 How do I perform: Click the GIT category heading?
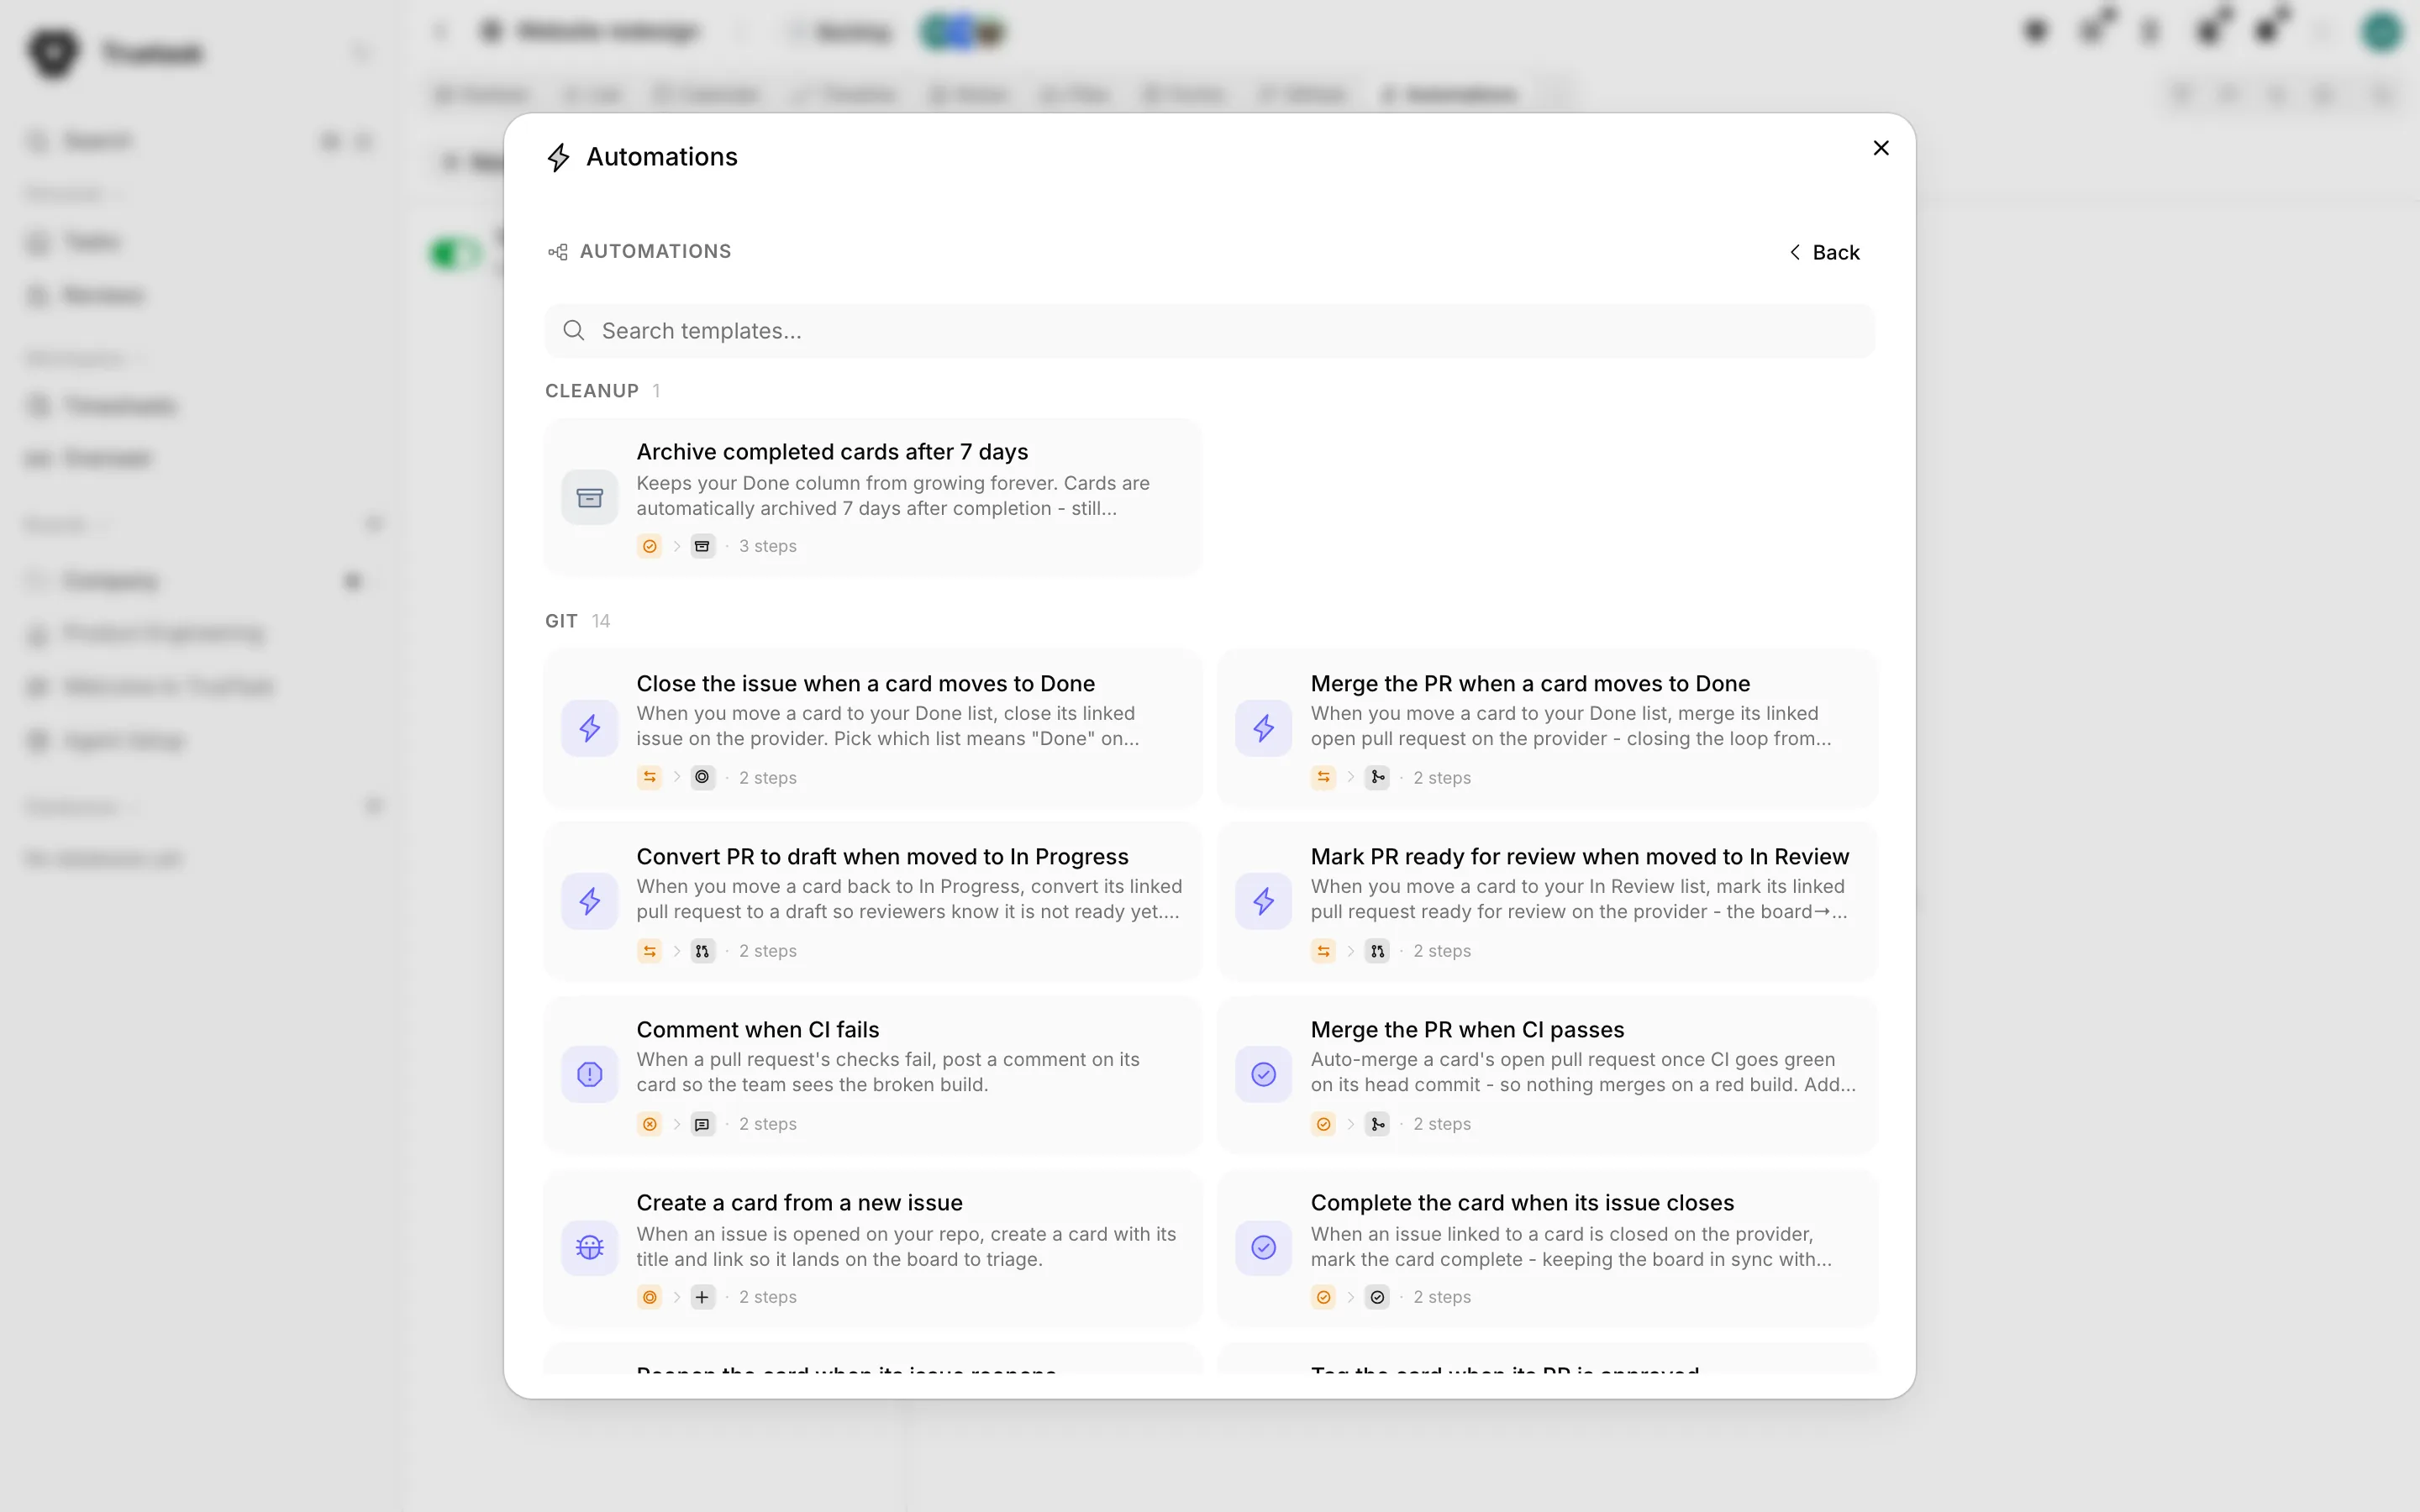tap(561, 621)
